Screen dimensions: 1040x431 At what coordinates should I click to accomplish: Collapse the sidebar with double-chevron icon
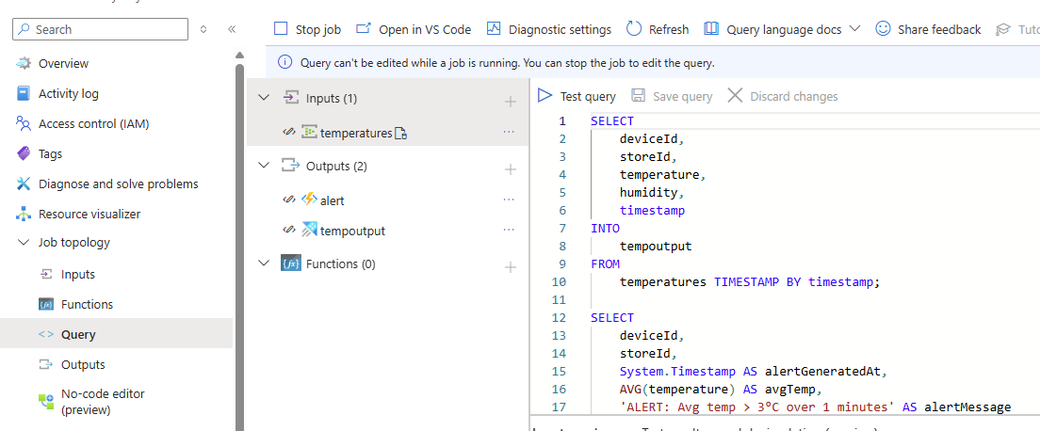click(232, 29)
